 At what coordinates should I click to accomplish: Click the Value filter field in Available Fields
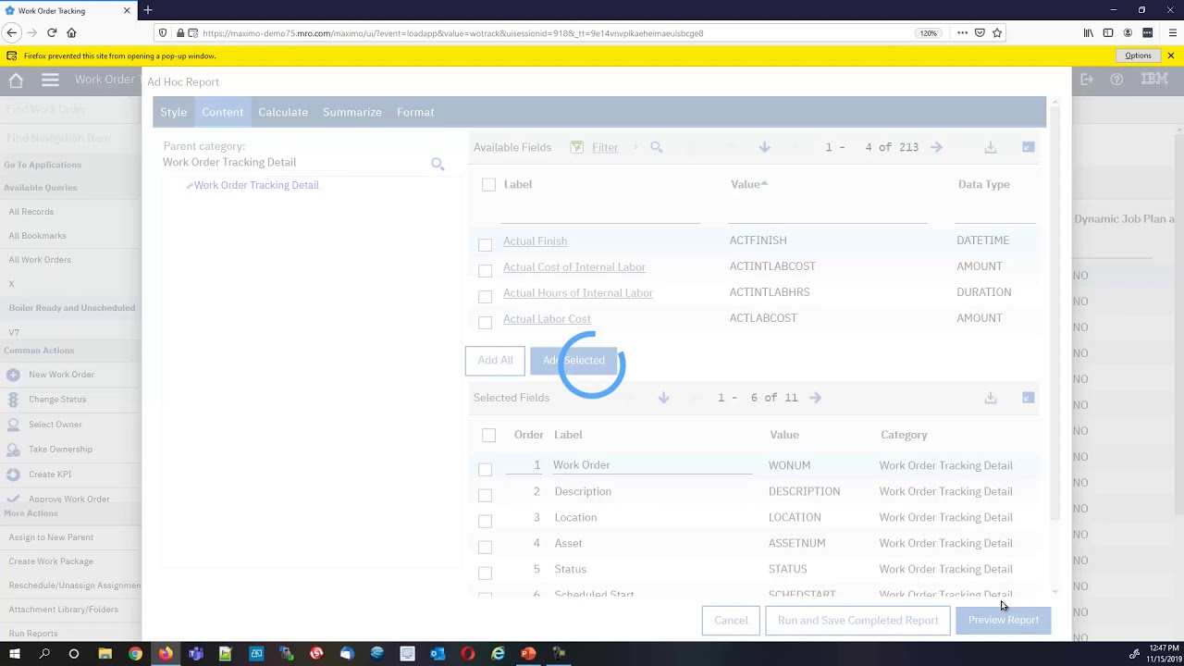(x=827, y=214)
